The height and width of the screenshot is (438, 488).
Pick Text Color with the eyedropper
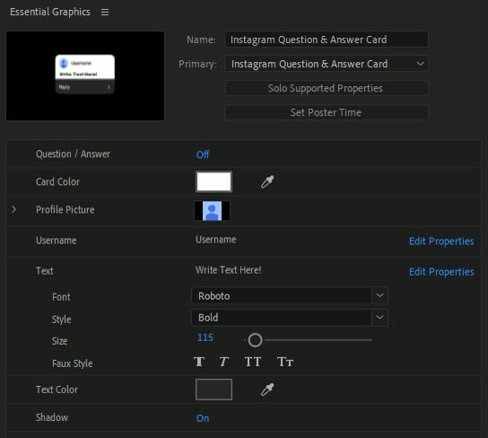[267, 390]
